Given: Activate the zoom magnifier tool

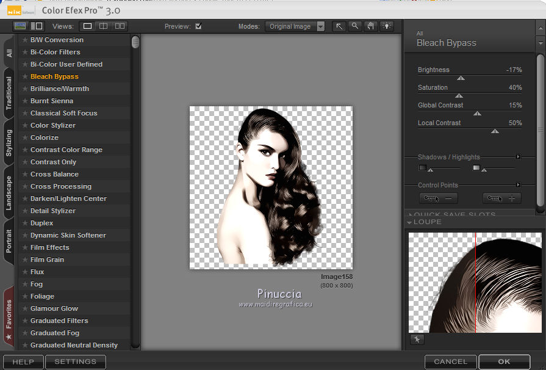Looking at the screenshot, I should coord(354,26).
